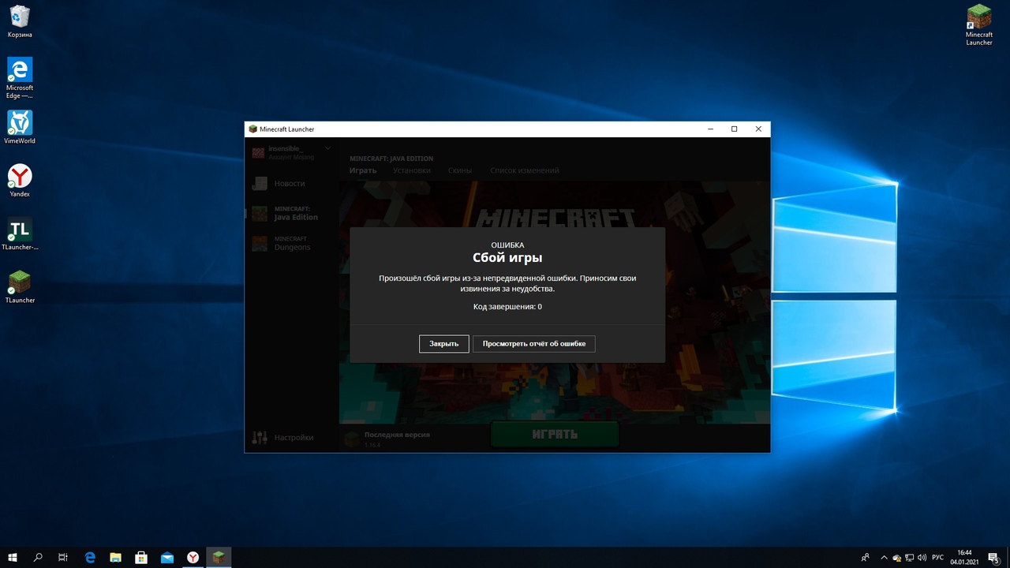This screenshot has width=1010, height=568.
Task: Switch to the Играть tab
Action: coord(363,170)
